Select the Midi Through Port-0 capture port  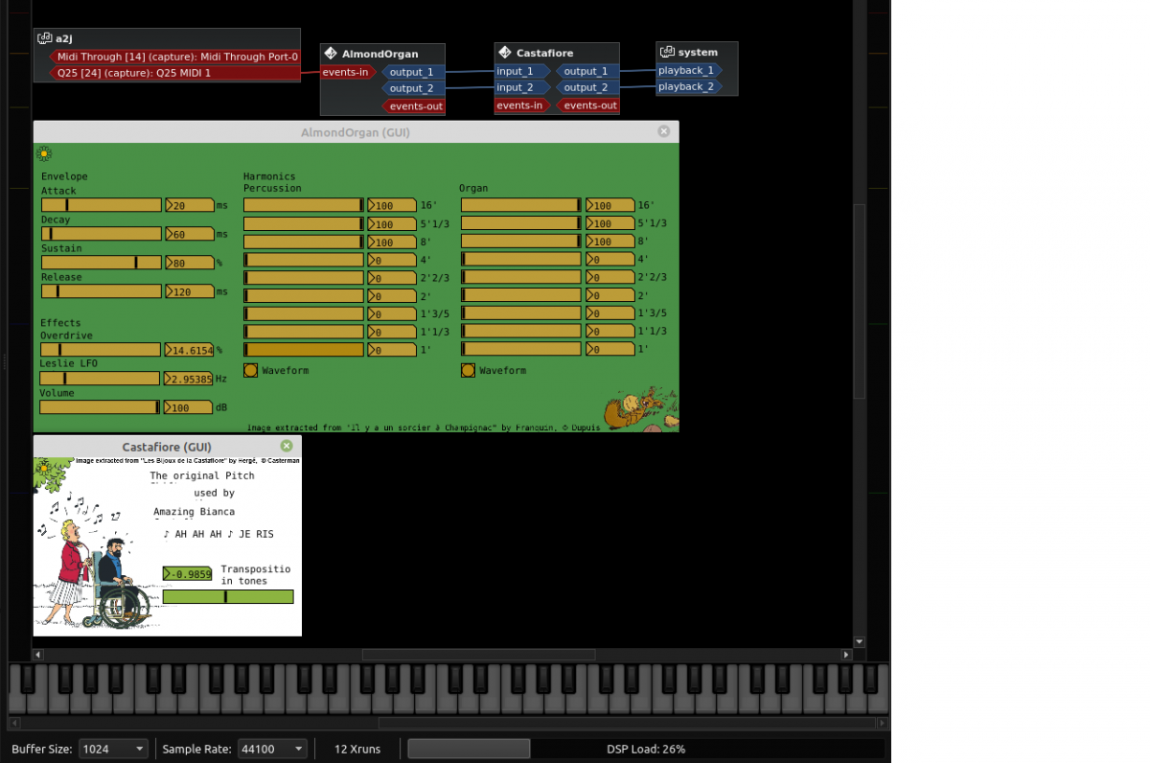173,57
